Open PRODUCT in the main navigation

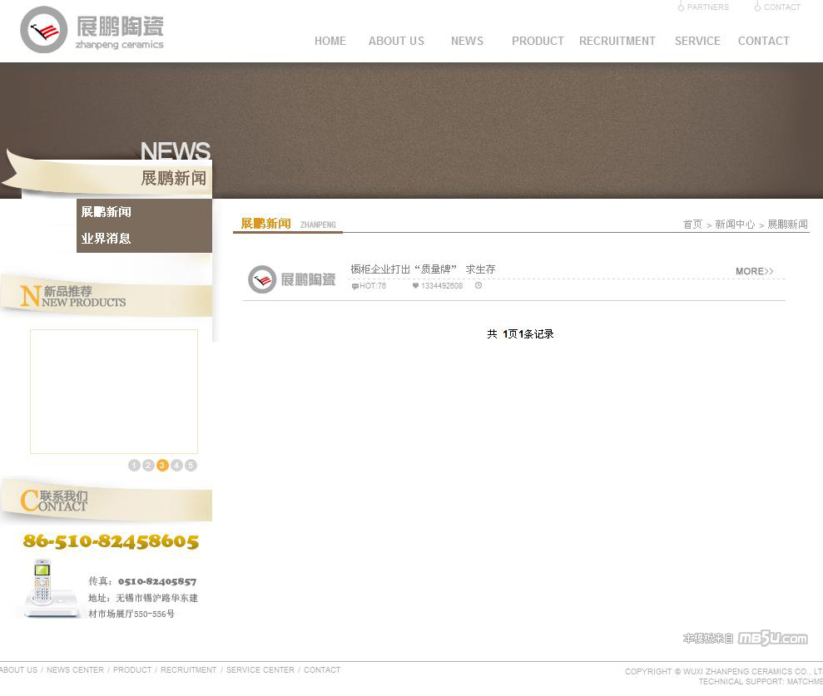coord(538,41)
